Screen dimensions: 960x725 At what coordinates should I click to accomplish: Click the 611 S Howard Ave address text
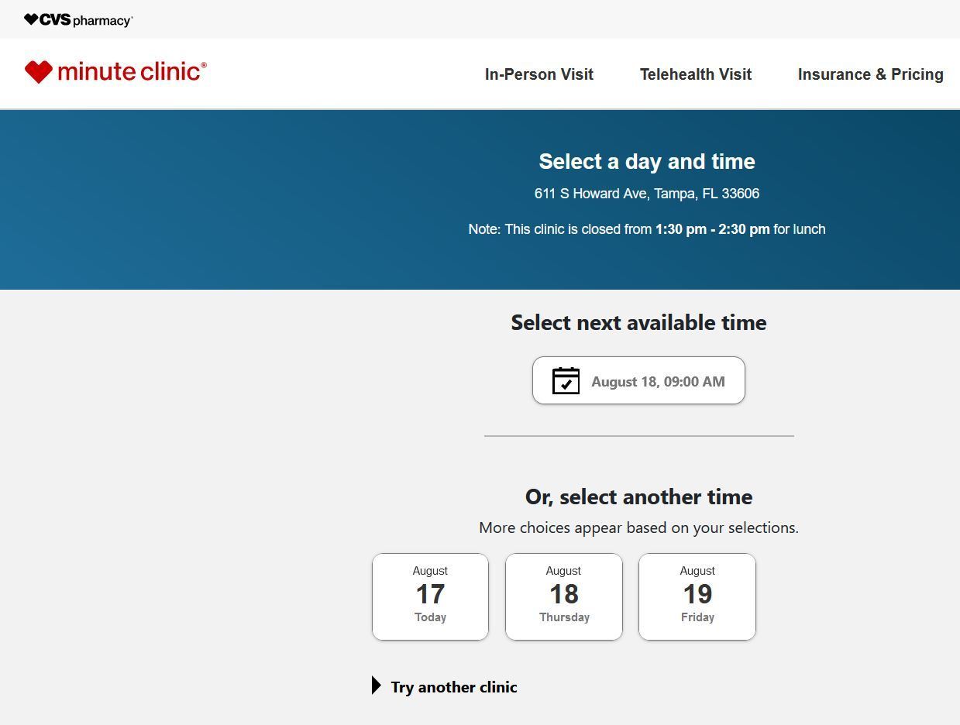646,194
